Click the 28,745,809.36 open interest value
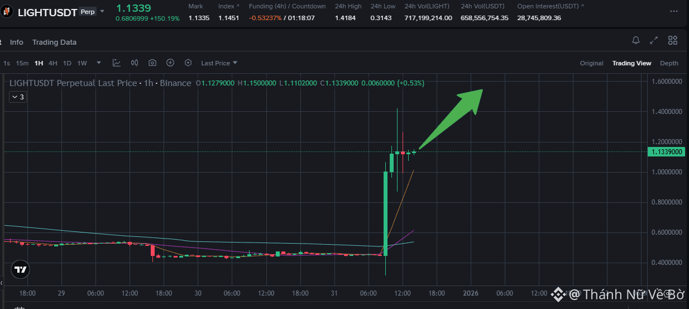Image resolution: width=689 pixels, height=309 pixels. point(539,18)
